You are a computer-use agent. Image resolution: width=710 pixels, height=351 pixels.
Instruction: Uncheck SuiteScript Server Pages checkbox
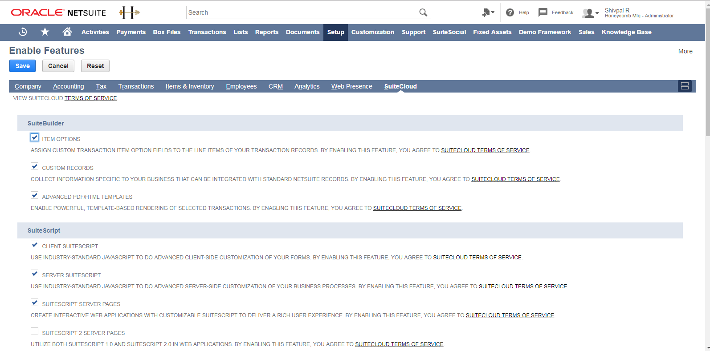pos(35,303)
